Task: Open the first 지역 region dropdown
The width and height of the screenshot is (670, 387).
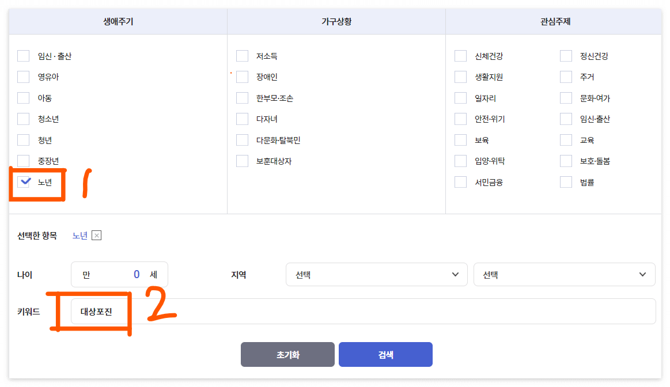Action: coord(376,275)
